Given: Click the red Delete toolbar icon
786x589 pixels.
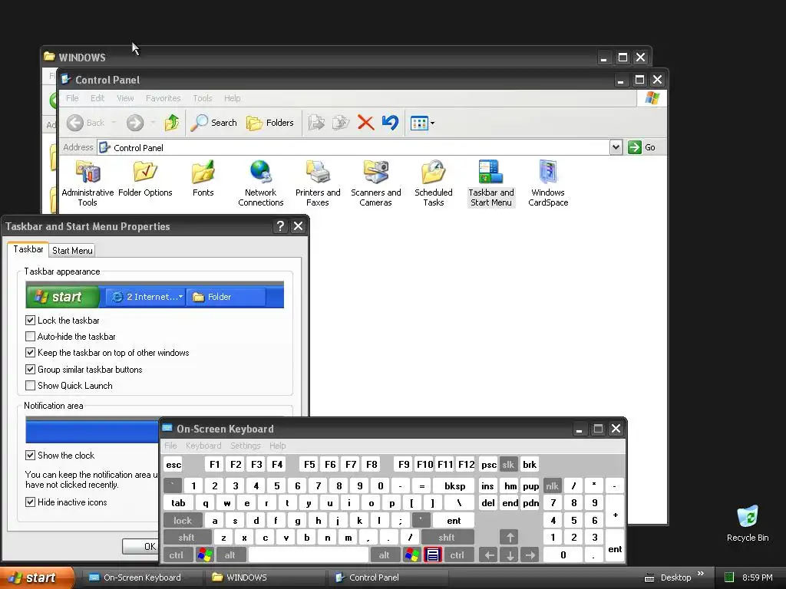Looking at the screenshot, I should pos(366,122).
